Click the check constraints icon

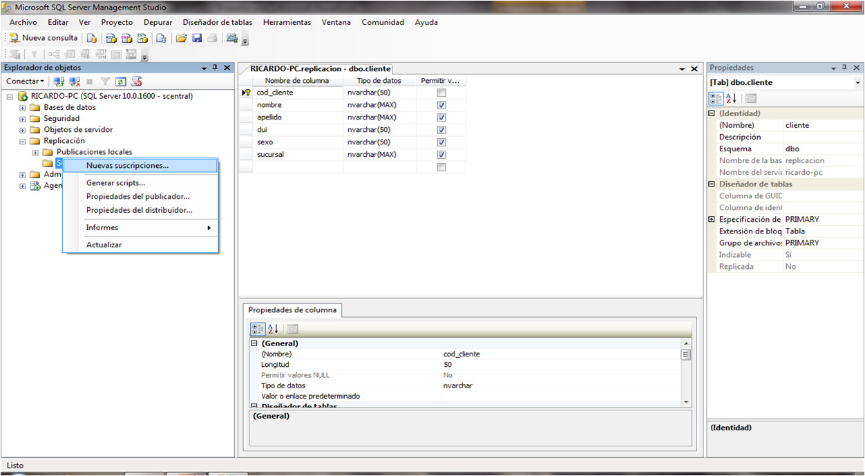[x=116, y=55]
